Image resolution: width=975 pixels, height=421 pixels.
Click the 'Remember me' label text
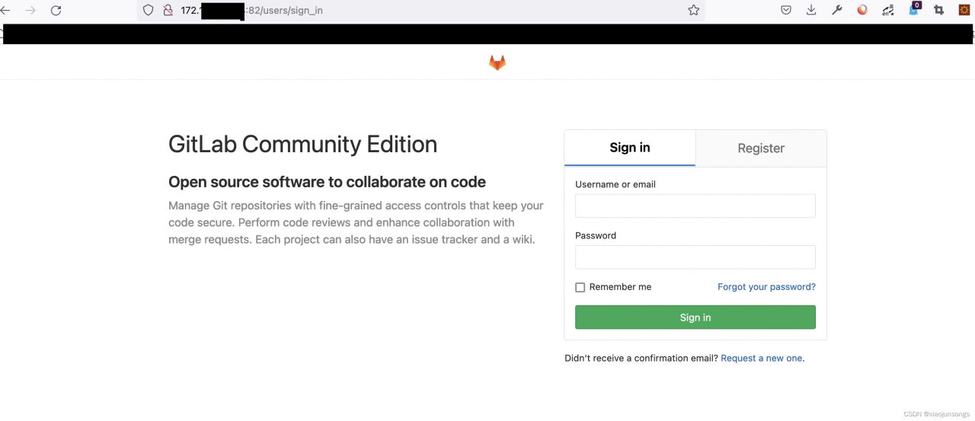[620, 287]
